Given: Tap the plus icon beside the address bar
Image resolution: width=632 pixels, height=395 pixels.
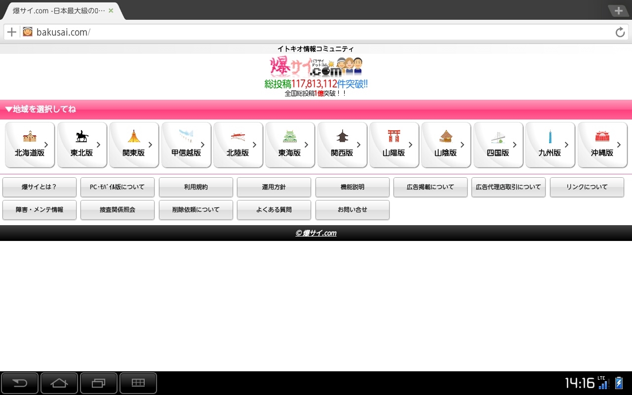Looking at the screenshot, I should pyautogui.click(x=11, y=32).
